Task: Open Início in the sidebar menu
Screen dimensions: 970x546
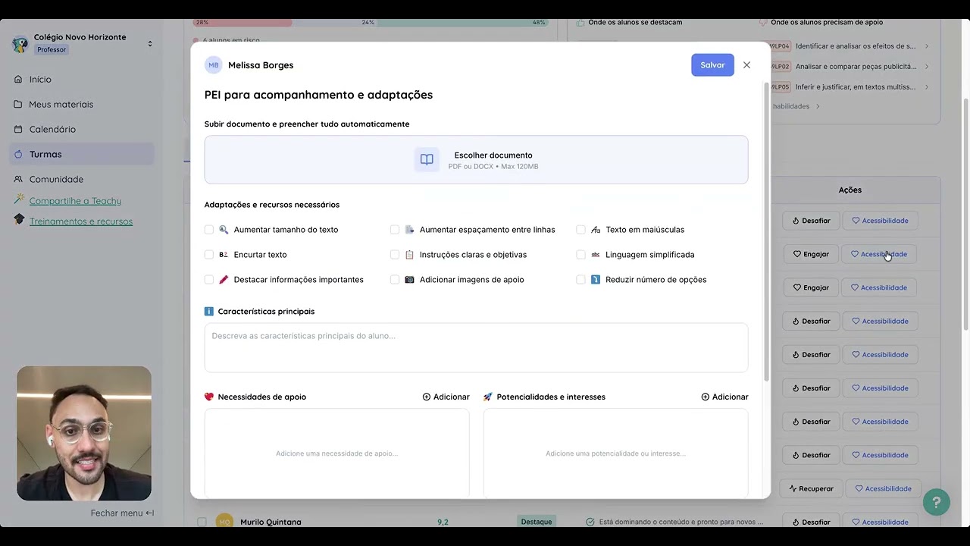Action: pos(83,79)
